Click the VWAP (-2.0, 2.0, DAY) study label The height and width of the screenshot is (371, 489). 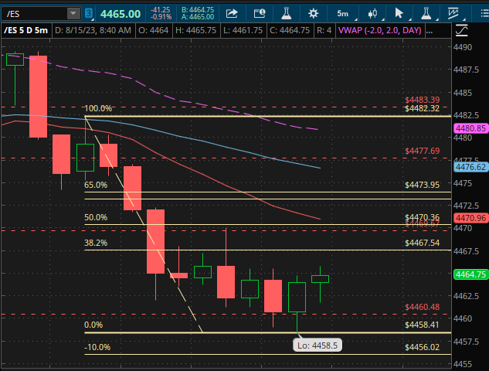tap(379, 31)
